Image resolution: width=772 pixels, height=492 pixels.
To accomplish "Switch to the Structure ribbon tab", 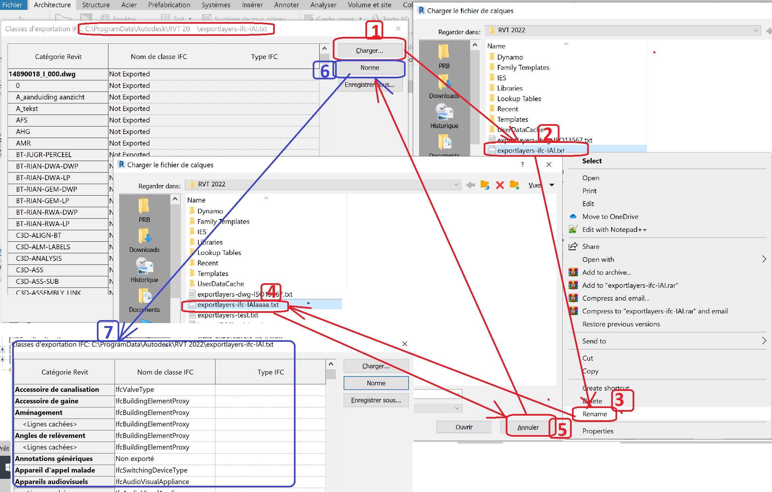I will click(x=96, y=5).
